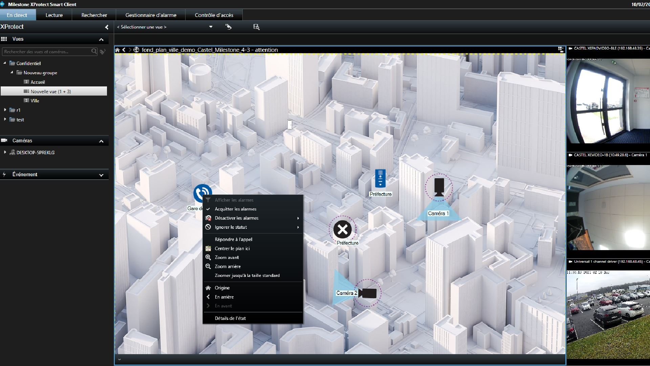The image size is (650, 366).
Task: Click the CASTEL XEVIDEO-1B camera title icon
Action: point(570,155)
